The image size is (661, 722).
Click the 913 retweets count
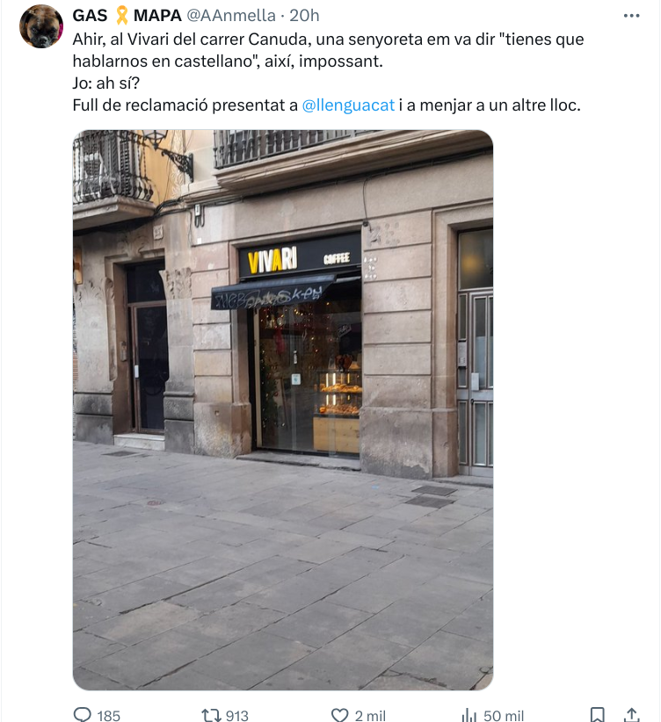[237, 715]
